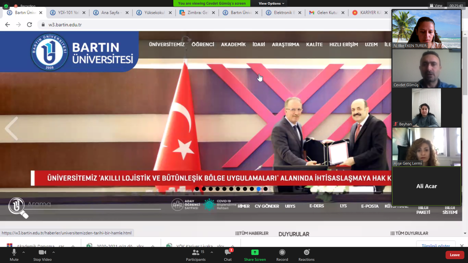Select the Ali Acar participant tile
The image size is (468, 263).
[x=426, y=186]
